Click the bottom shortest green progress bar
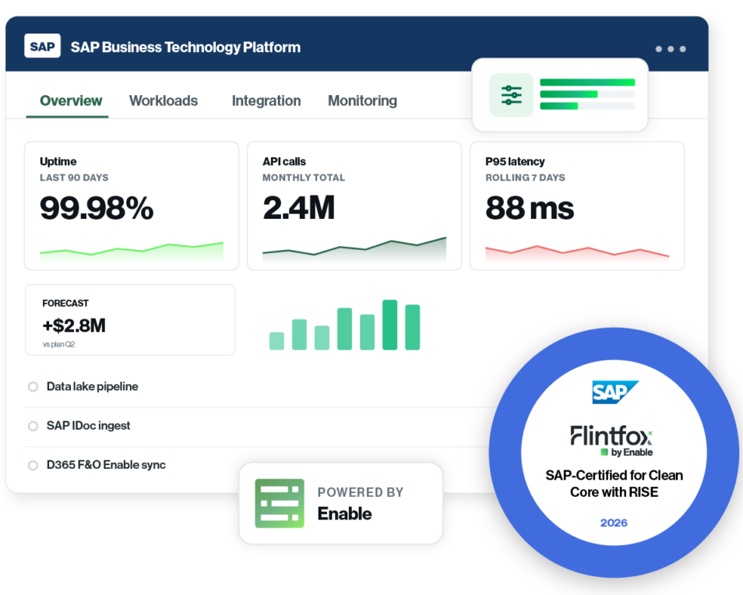The image size is (743, 595). tap(558, 106)
